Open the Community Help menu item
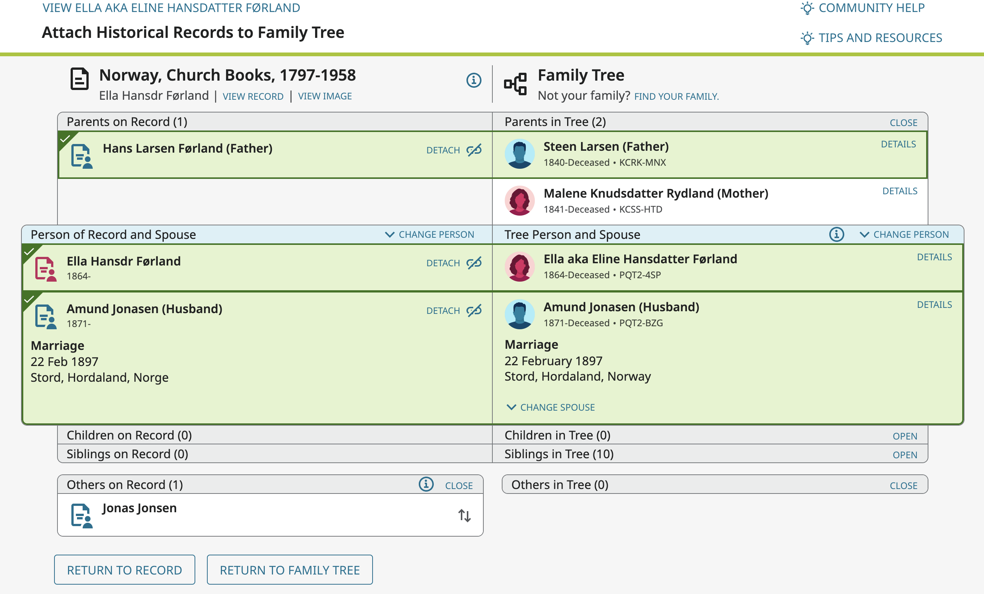Viewport: 984px width, 594px height. [x=863, y=8]
